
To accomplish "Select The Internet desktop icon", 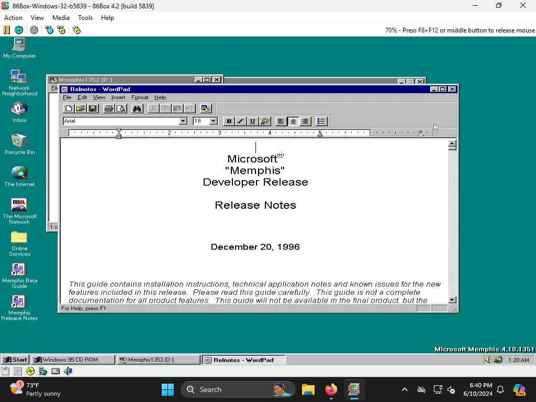I will point(19,176).
